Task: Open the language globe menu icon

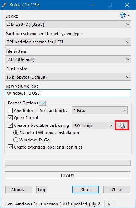Action: pos(124,15)
